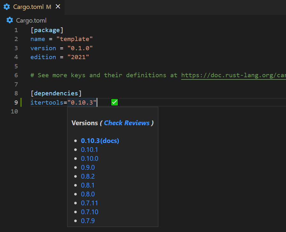Click the itertools dependency key

click(47, 102)
